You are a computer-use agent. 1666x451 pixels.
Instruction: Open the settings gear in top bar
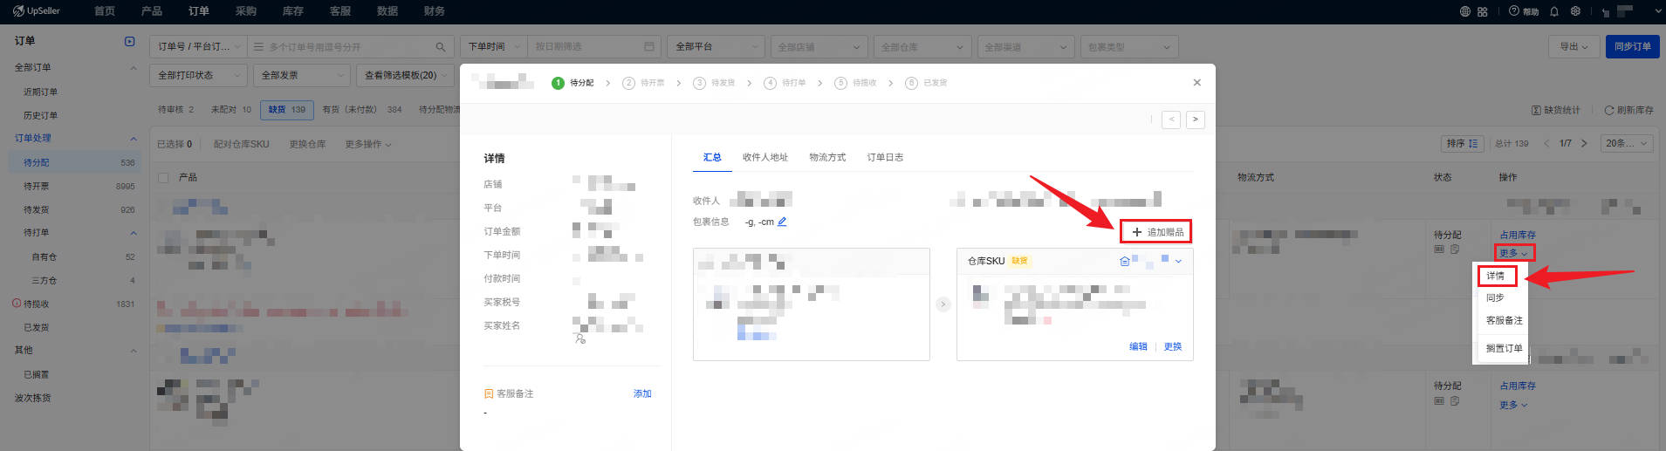pos(1575,11)
